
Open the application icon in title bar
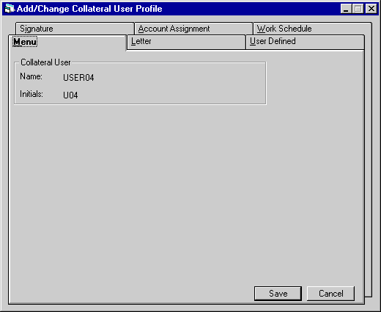10,9
